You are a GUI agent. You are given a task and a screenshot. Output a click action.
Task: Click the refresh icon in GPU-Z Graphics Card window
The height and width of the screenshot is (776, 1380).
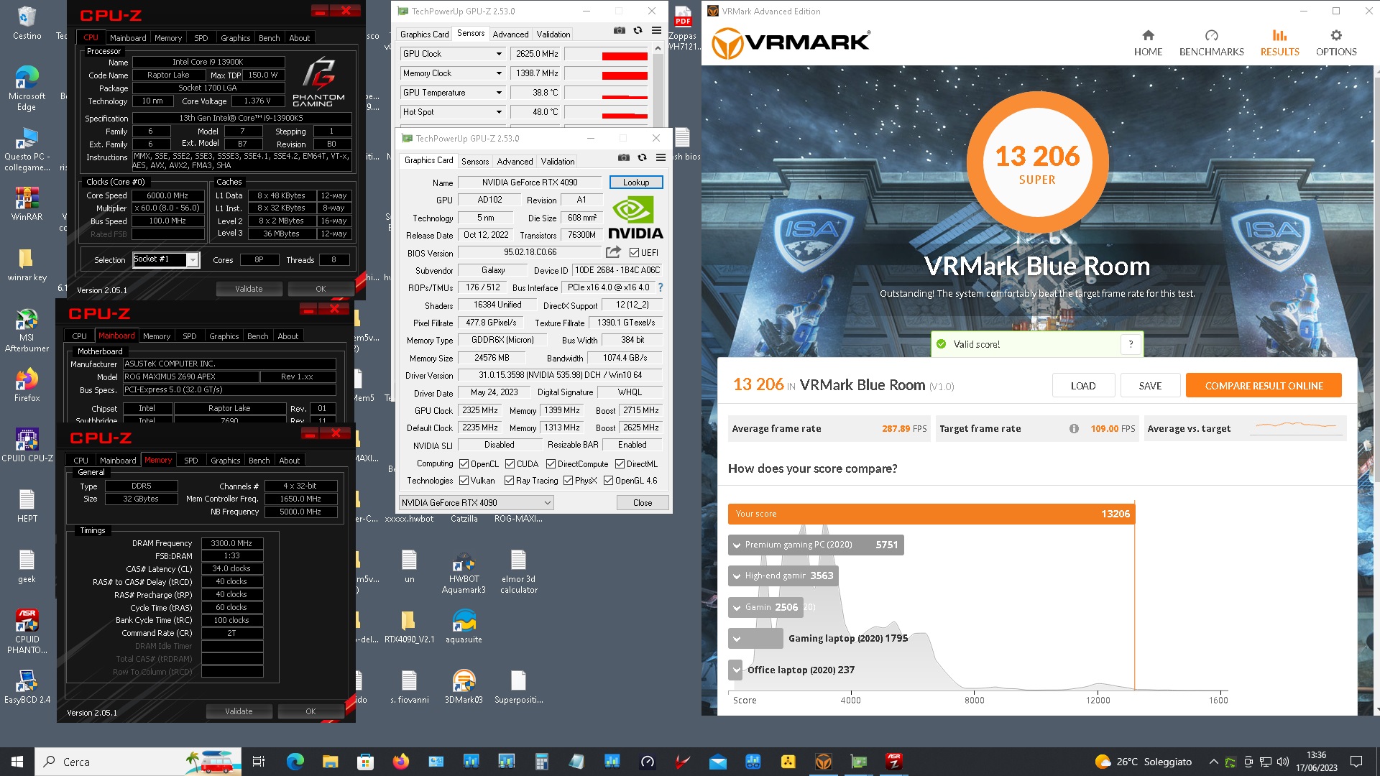click(x=642, y=157)
